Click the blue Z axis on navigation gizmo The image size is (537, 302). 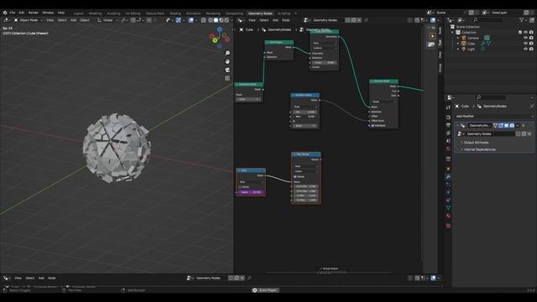[220, 30]
